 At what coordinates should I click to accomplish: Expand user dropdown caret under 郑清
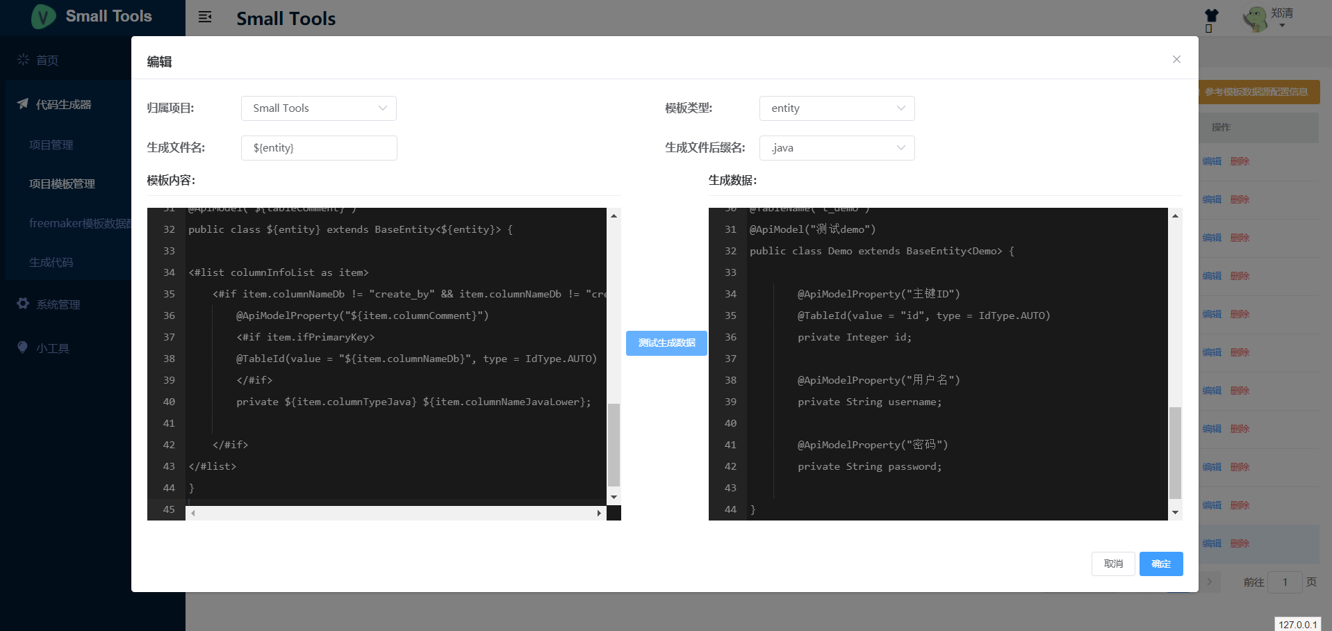(1282, 26)
